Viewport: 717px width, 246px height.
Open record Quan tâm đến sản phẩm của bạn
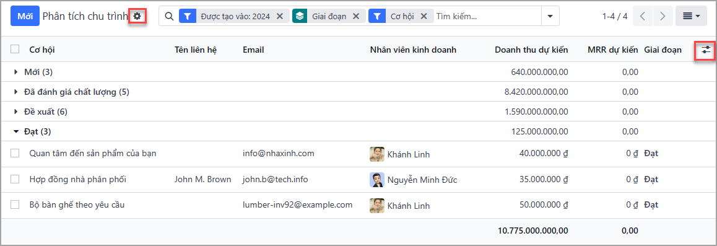(93, 154)
